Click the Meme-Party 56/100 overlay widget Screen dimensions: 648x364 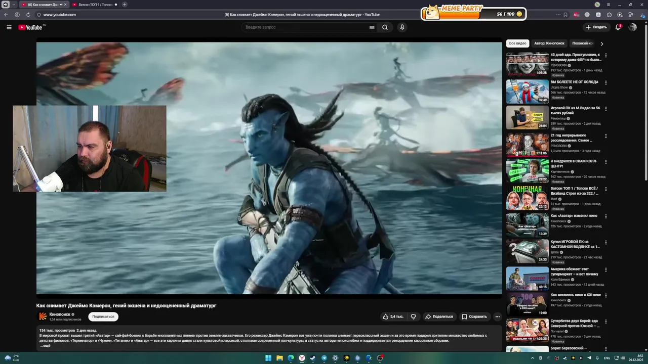pos(474,13)
